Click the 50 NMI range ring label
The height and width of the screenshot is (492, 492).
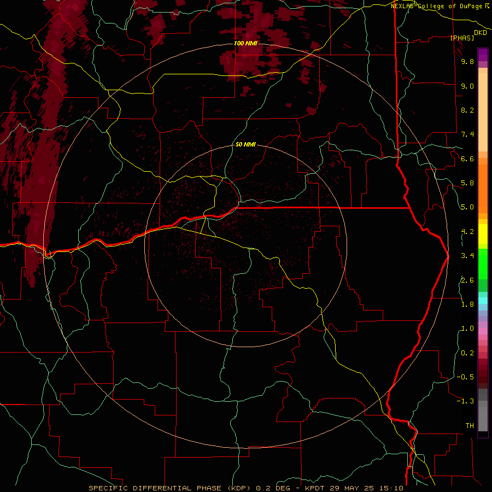[x=245, y=144]
